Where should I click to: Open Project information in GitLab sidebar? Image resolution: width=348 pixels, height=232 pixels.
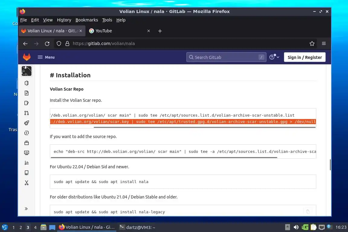point(26,83)
